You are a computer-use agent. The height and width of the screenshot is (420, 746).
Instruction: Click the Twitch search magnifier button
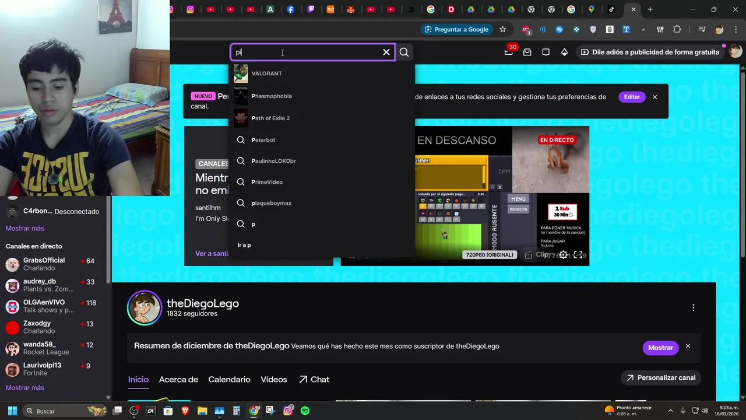pos(404,52)
